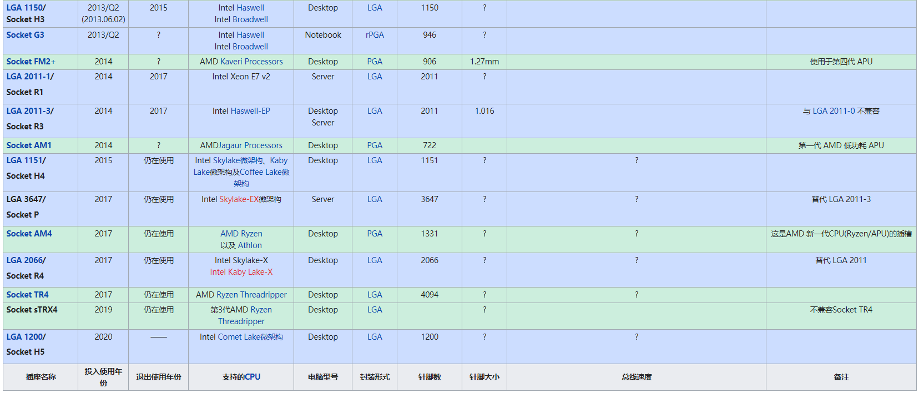This screenshot has height=393, width=919.
Task: Open the Socket G3 link
Action: pyautogui.click(x=25, y=35)
